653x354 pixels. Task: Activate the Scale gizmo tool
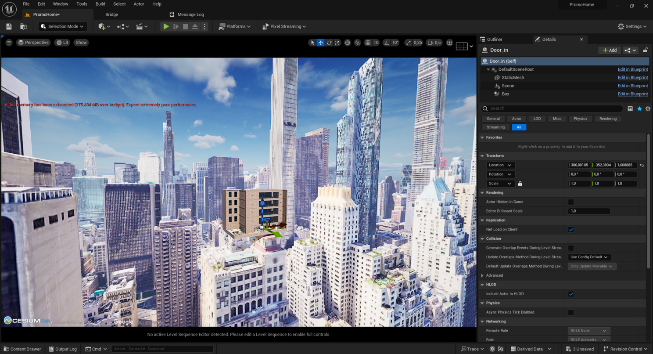[x=337, y=43]
